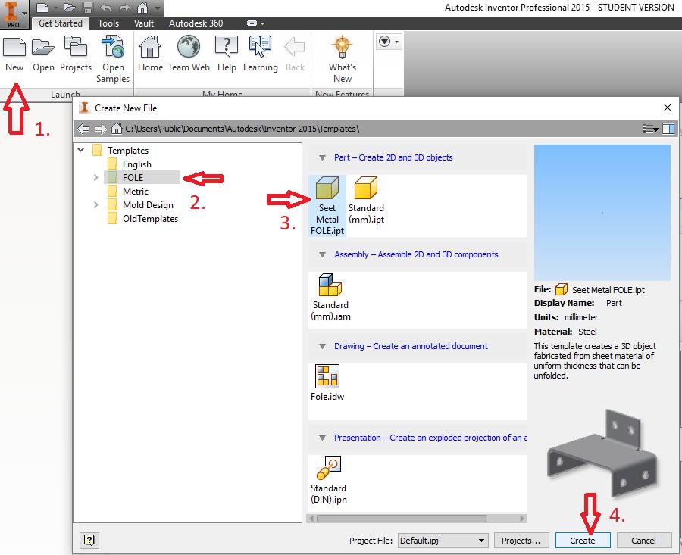Select Standard (mm).ipt part template
Screen dimensions: 682x555
coord(366,201)
